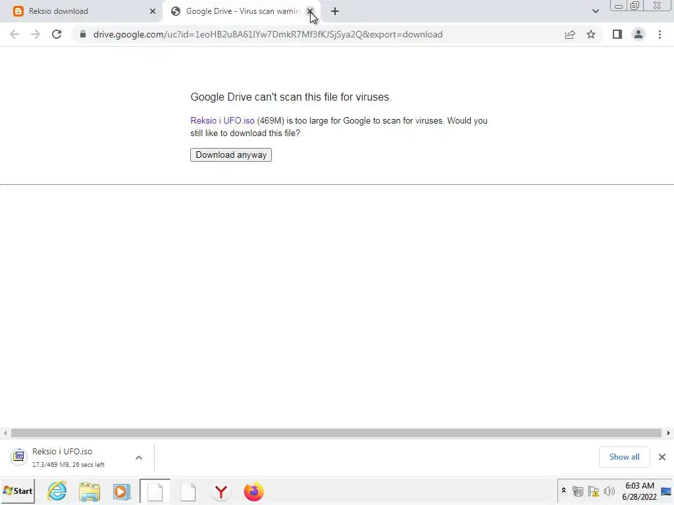
Task: Click the horizontal scrollbar track
Action: [x=336, y=433]
